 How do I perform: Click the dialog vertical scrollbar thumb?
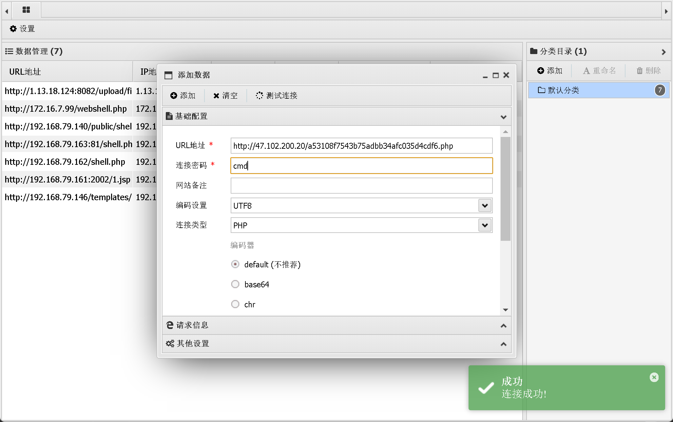pos(506,189)
